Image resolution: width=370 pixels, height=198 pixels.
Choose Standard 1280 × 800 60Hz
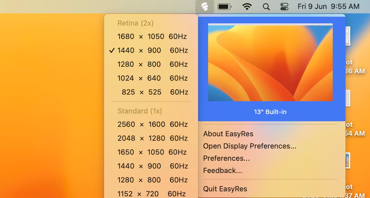151,180
